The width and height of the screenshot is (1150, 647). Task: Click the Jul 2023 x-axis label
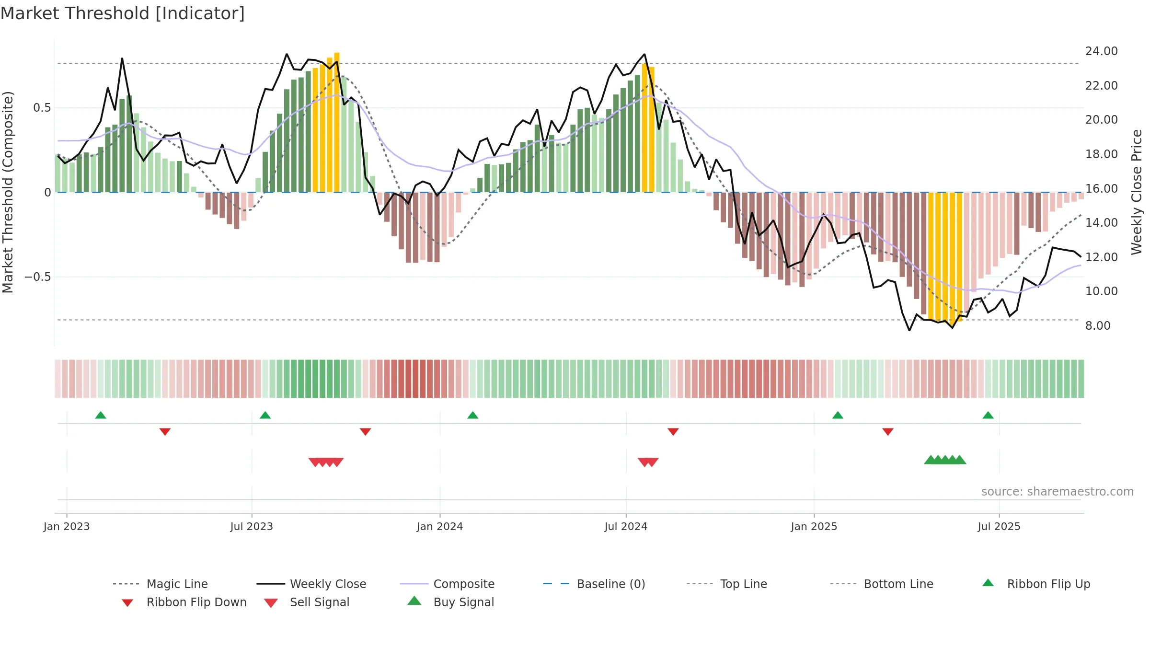tap(252, 526)
